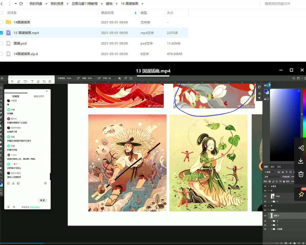
Task: Open 我的网盘 breadcrumb
Action: (36, 3)
